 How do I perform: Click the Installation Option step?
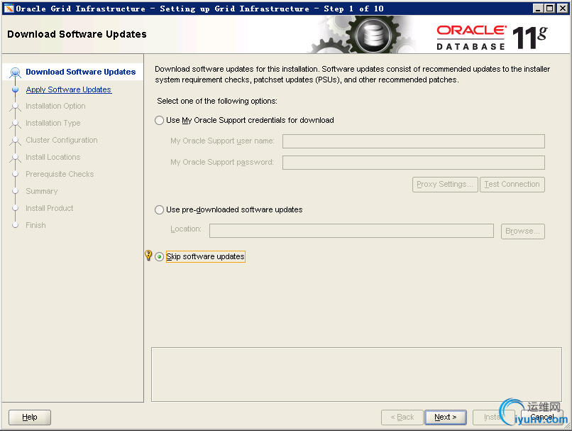tap(55, 107)
